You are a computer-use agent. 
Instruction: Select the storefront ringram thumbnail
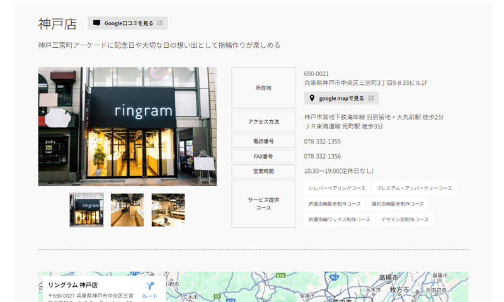point(86,210)
